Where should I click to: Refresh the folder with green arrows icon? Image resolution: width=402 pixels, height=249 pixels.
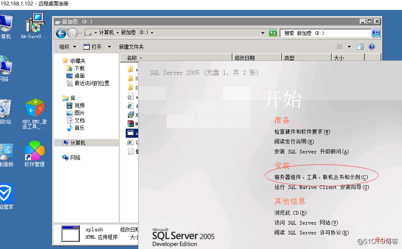[x=273, y=33]
